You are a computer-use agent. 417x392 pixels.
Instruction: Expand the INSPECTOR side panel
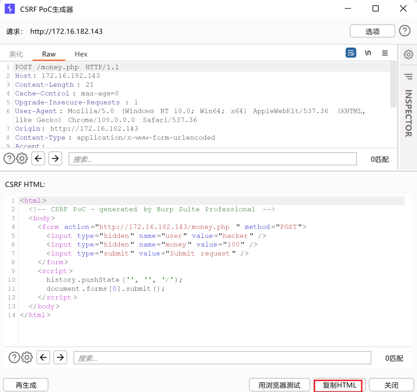408,113
